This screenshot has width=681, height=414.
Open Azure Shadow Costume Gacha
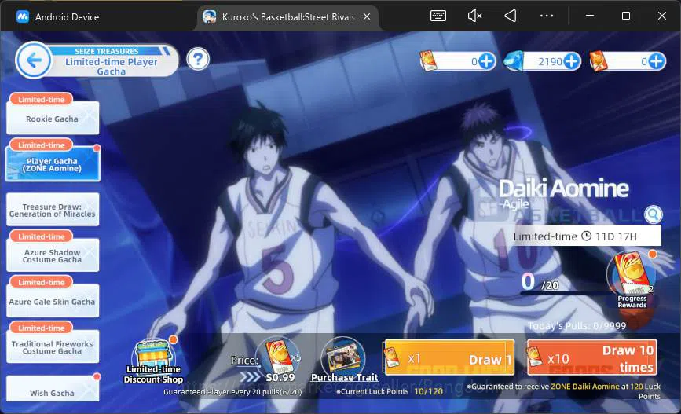pyautogui.click(x=53, y=255)
